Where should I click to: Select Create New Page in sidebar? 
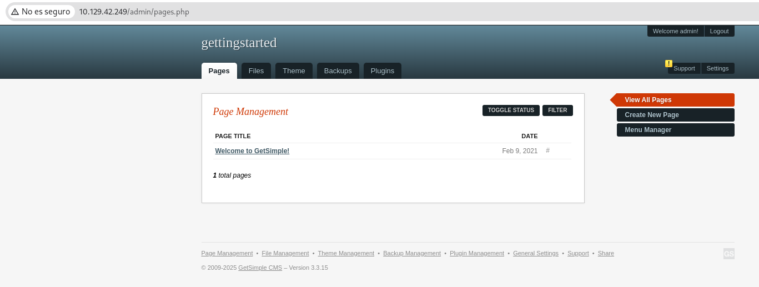coord(675,115)
